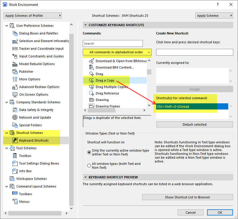The image size is (238, 219).
Task: Click the Dialog Boxes and Palettes icon
Action: pos(15,33)
